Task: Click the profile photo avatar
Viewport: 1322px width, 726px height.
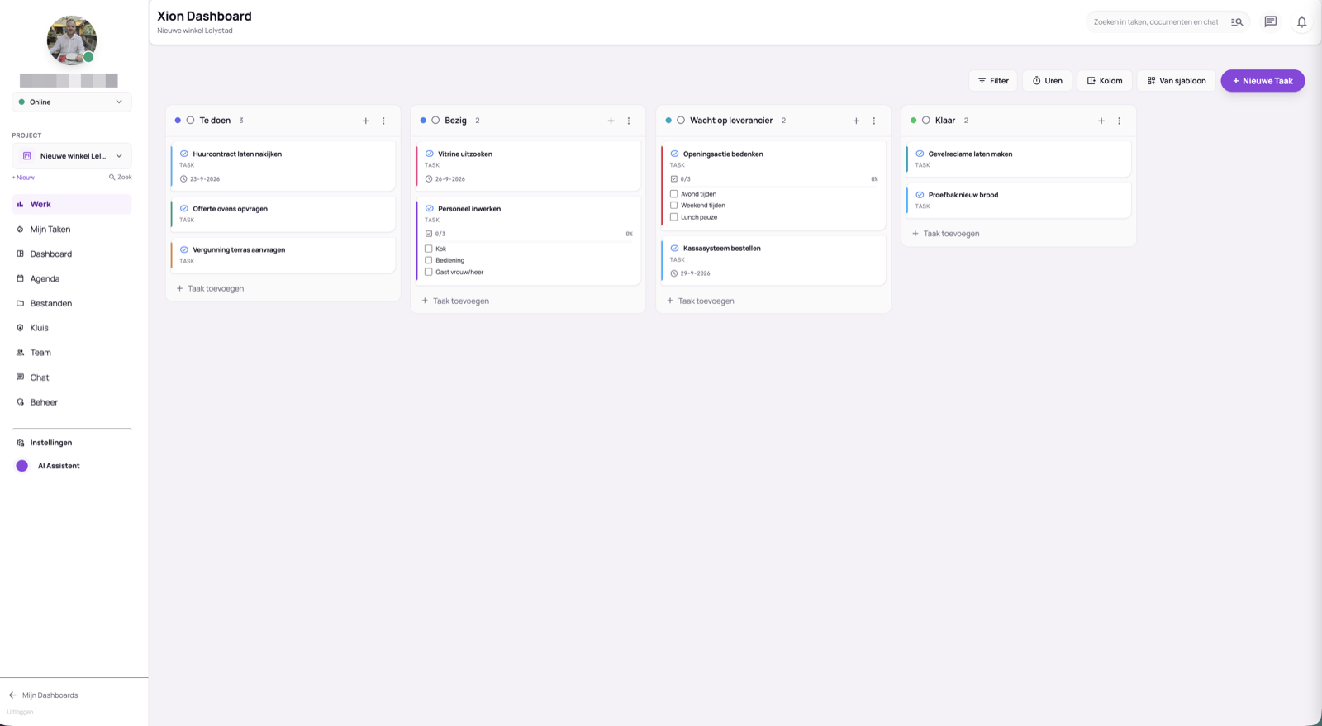Action: (x=72, y=40)
